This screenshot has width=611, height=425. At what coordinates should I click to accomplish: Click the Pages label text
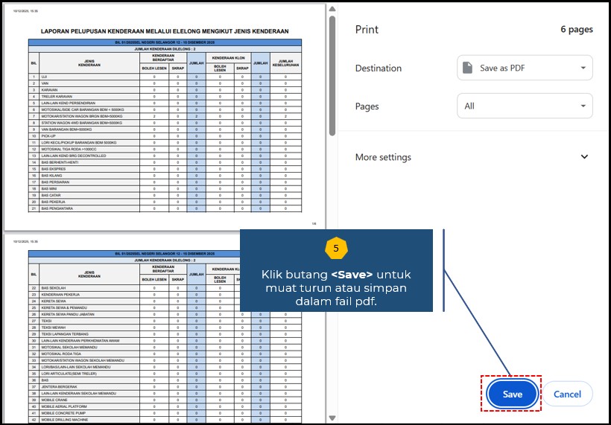coord(367,106)
